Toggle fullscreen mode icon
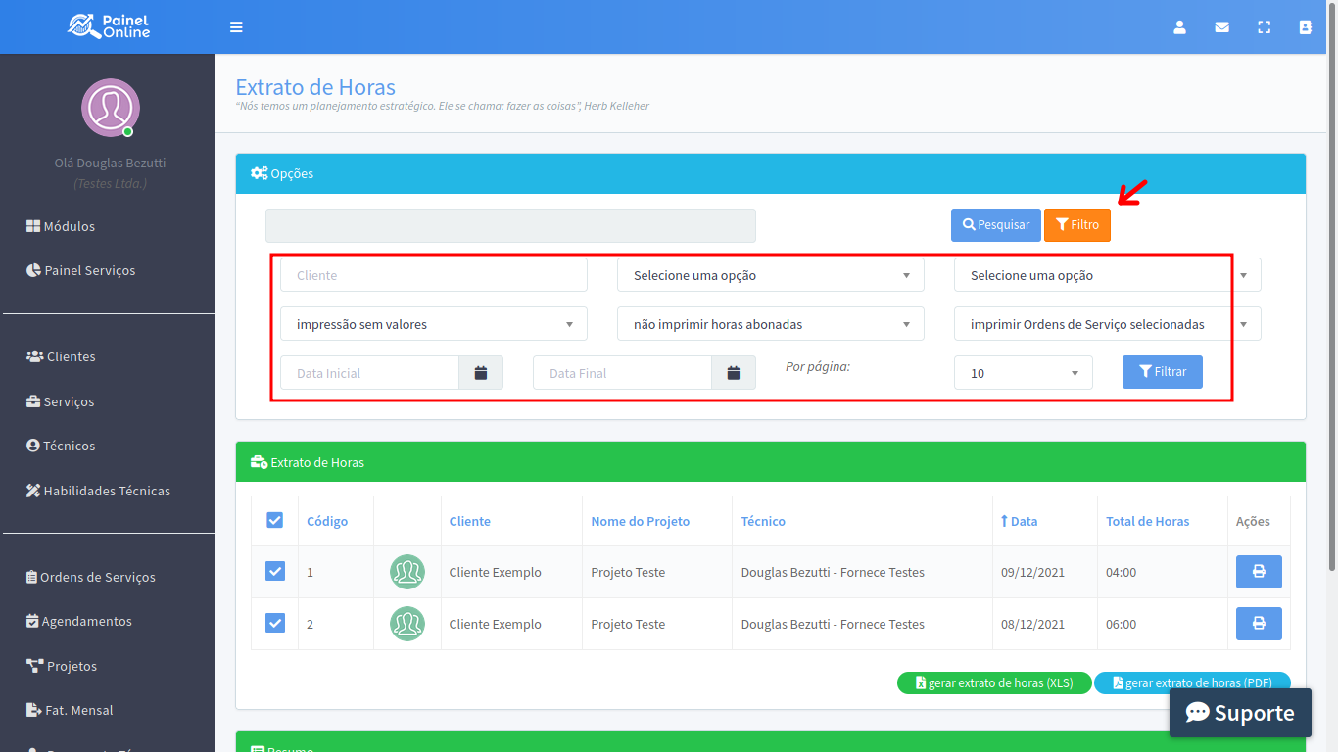The width and height of the screenshot is (1338, 752). 1264,27
